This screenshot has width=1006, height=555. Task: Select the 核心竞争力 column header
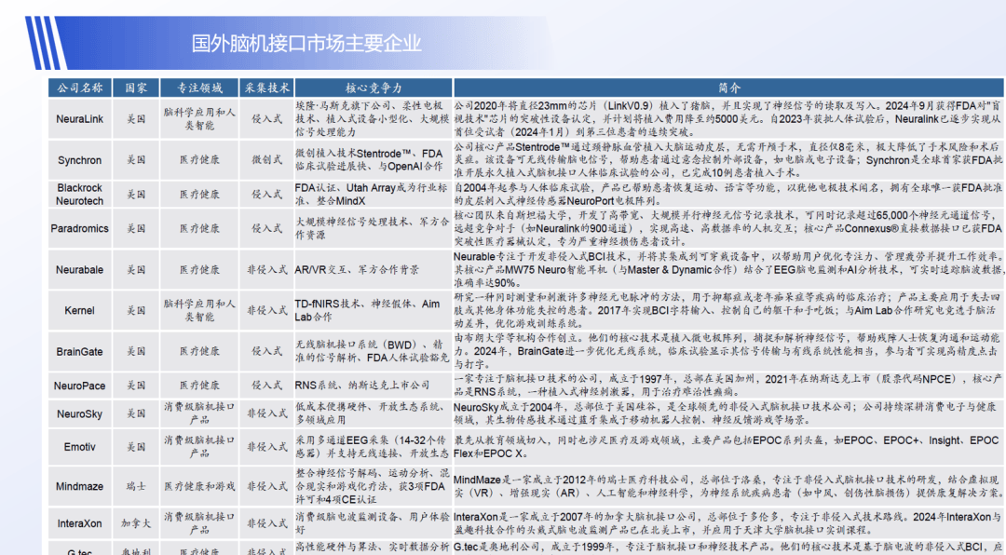[374, 88]
